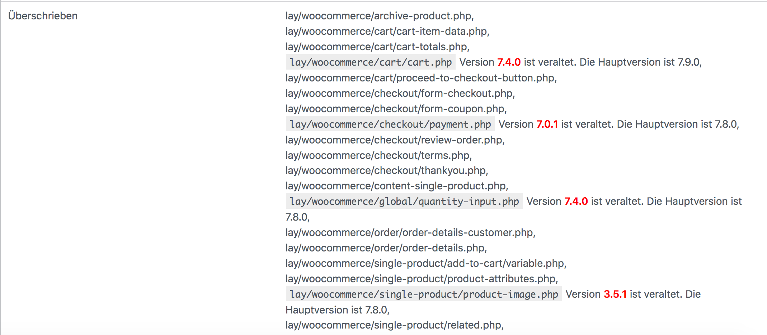Click the cart-item-data.php template entry
The image size is (767, 335).
pyautogui.click(x=387, y=31)
